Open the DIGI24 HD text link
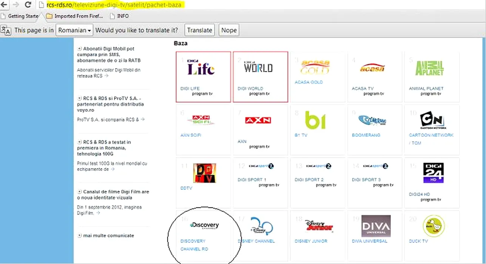This screenshot has height=264, width=486. pyautogui.click(x=420, y=195)
